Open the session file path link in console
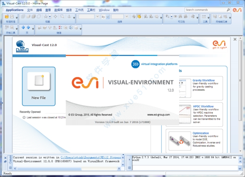The height and width of the screenshot is (177, 245). (91, 157)
